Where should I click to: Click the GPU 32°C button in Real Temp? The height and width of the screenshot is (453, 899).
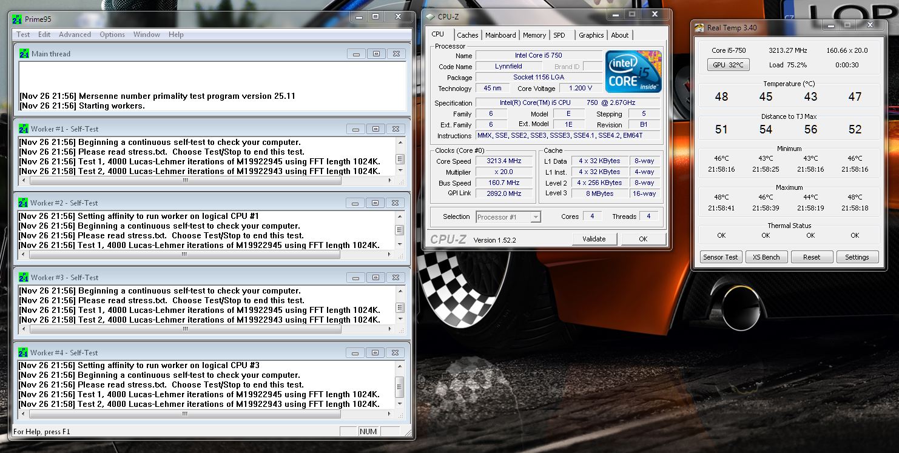(728, 65)
